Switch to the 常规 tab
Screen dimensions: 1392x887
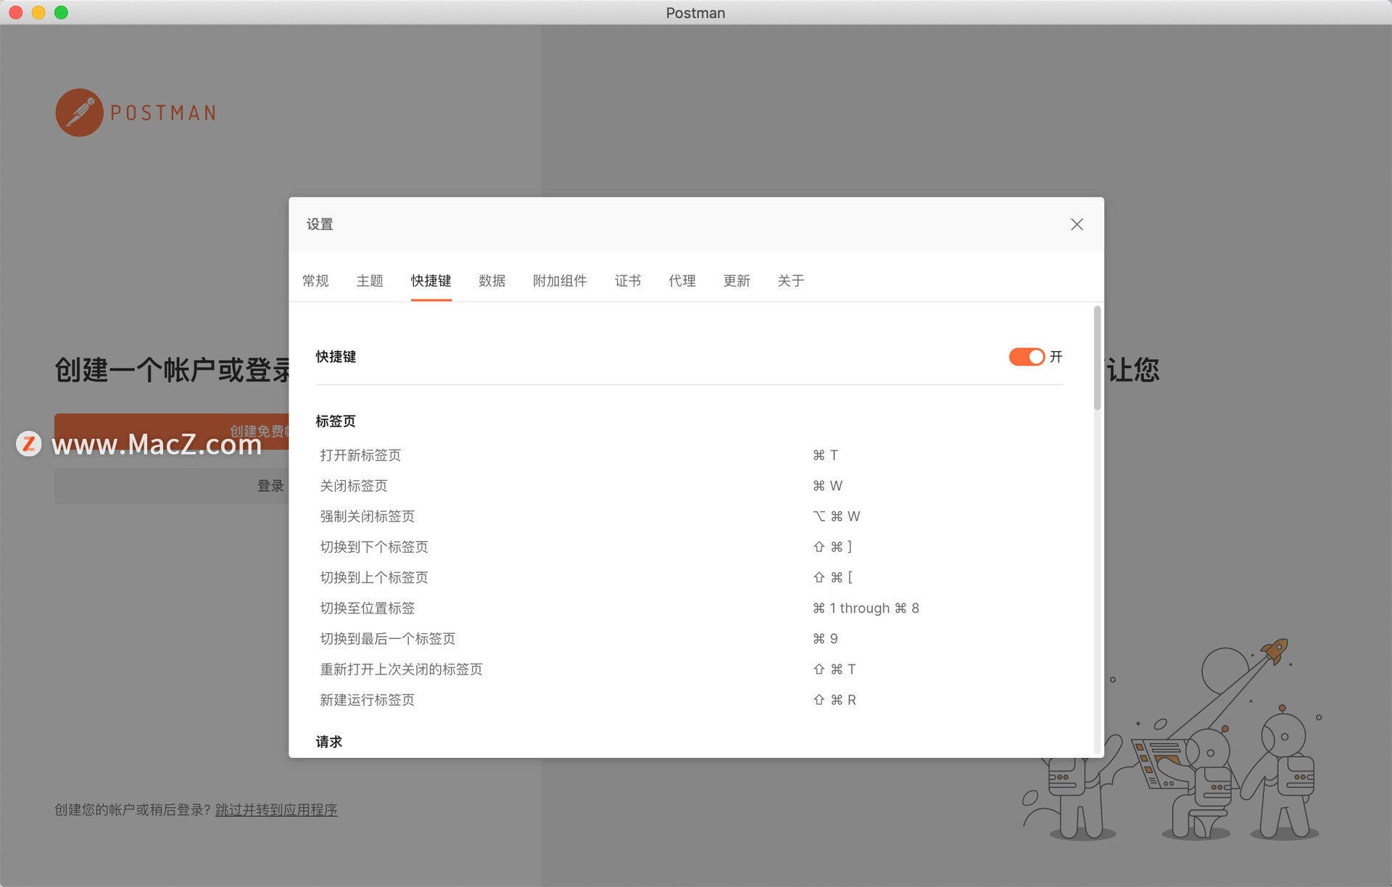tap(315, 281)
